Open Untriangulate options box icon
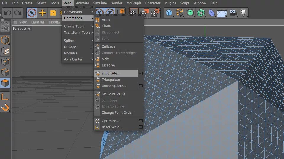 (141, 86)
